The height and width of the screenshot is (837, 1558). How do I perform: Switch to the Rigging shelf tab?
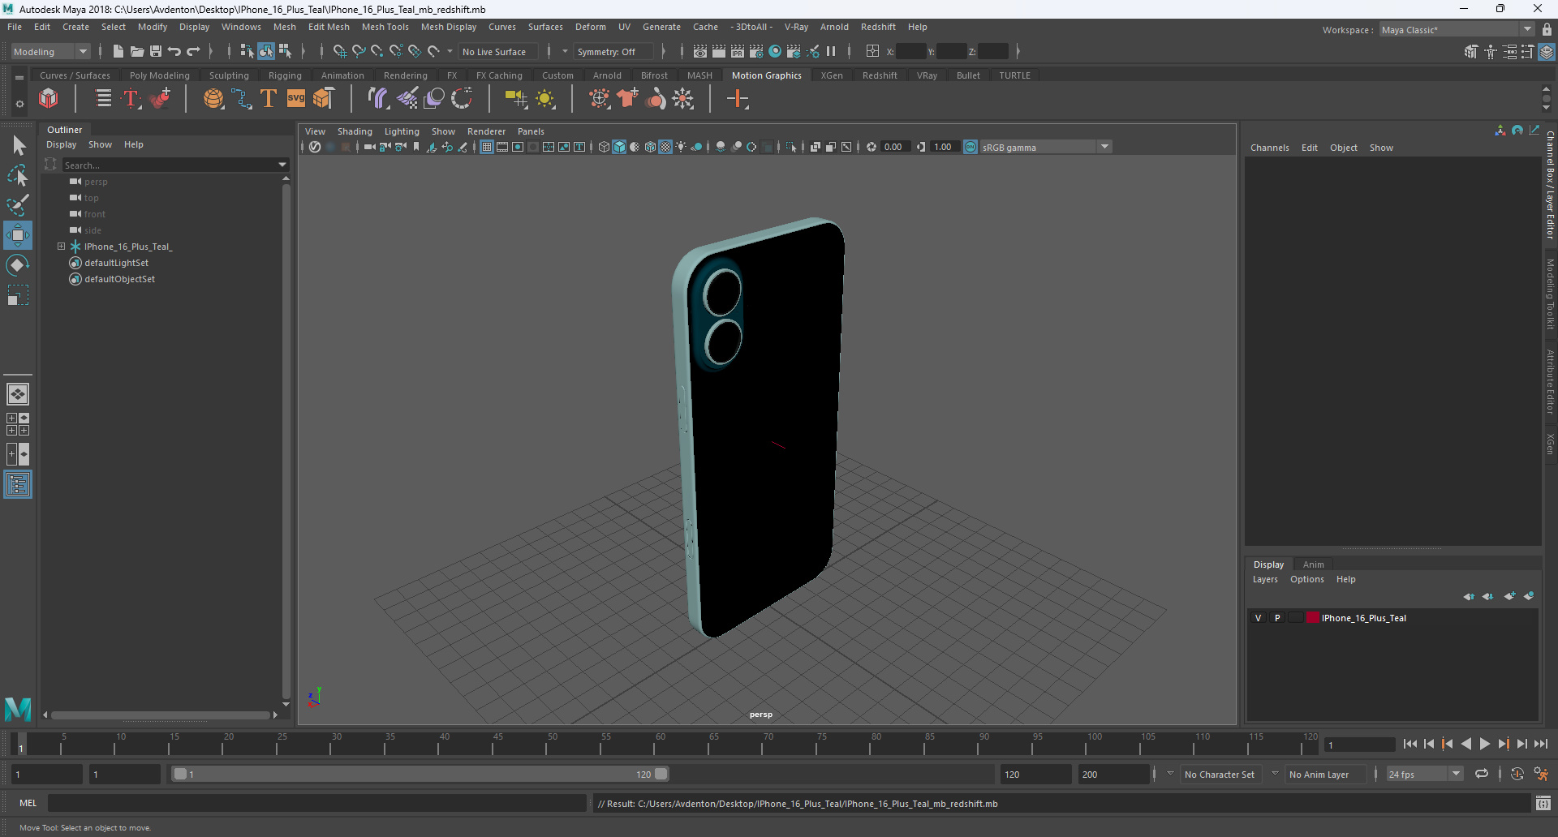(x=285, y=75)
